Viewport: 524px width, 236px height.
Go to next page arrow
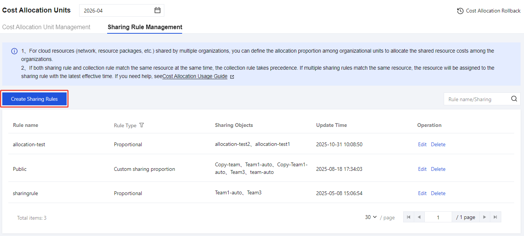click(485, 217)
